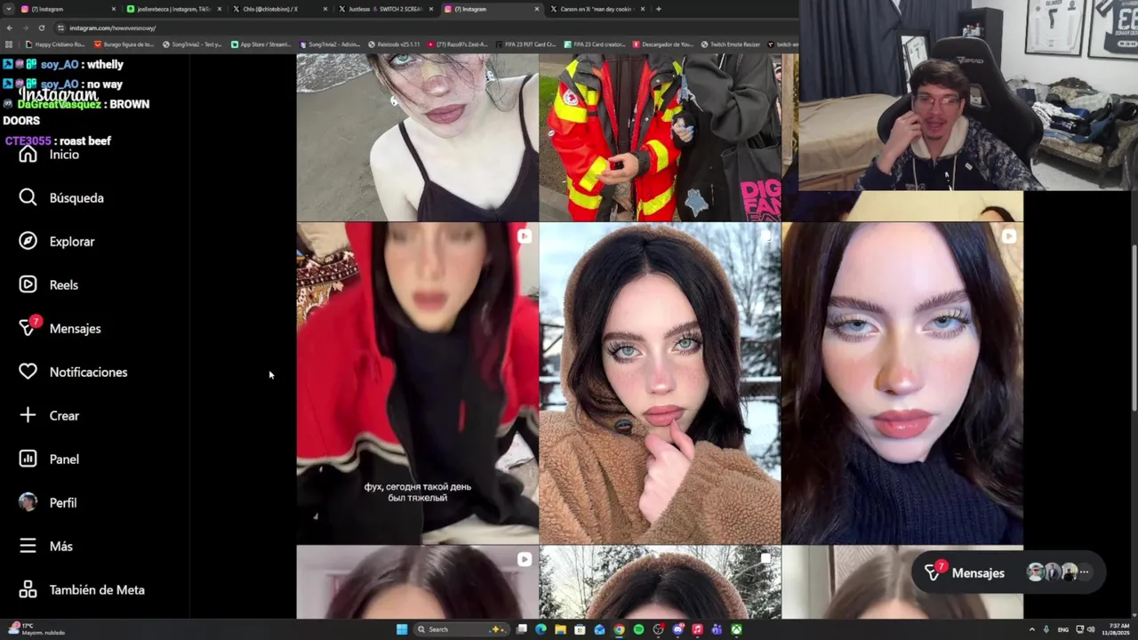Open SongTrivia2 - Text y... bookmark

click(190, 44)
